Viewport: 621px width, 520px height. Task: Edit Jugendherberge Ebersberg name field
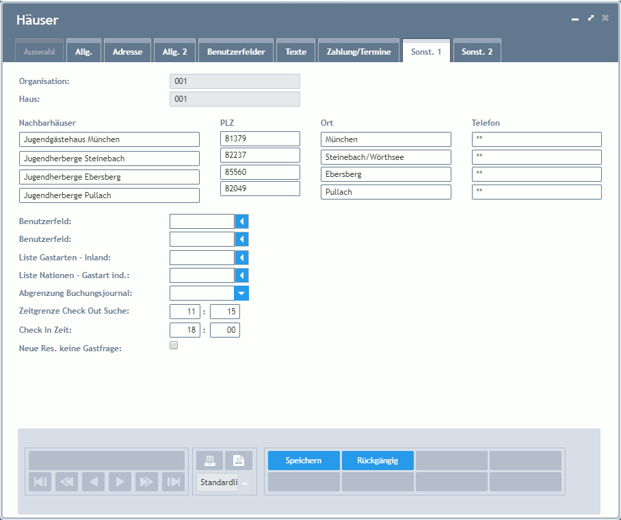[109, 177]
